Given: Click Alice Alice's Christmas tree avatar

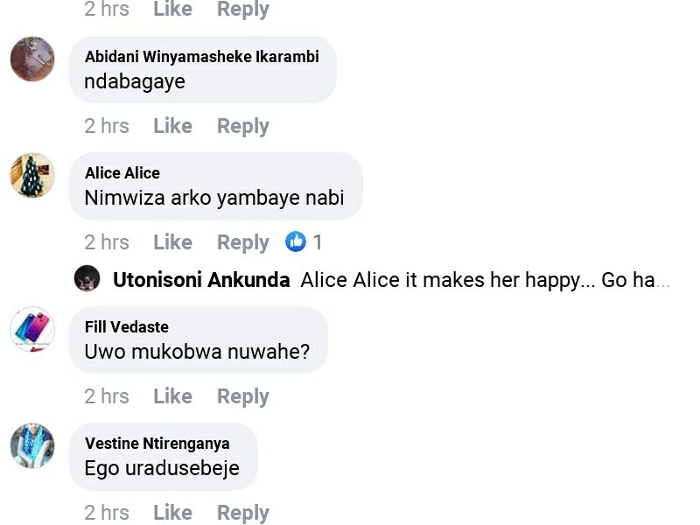Looking at the screenshot, I should (x=32, y=176).
